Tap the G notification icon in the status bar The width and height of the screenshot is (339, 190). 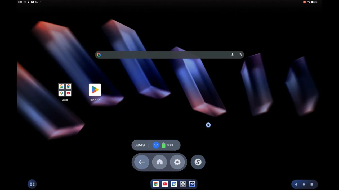pyautogui.click(x=37, y=2)
